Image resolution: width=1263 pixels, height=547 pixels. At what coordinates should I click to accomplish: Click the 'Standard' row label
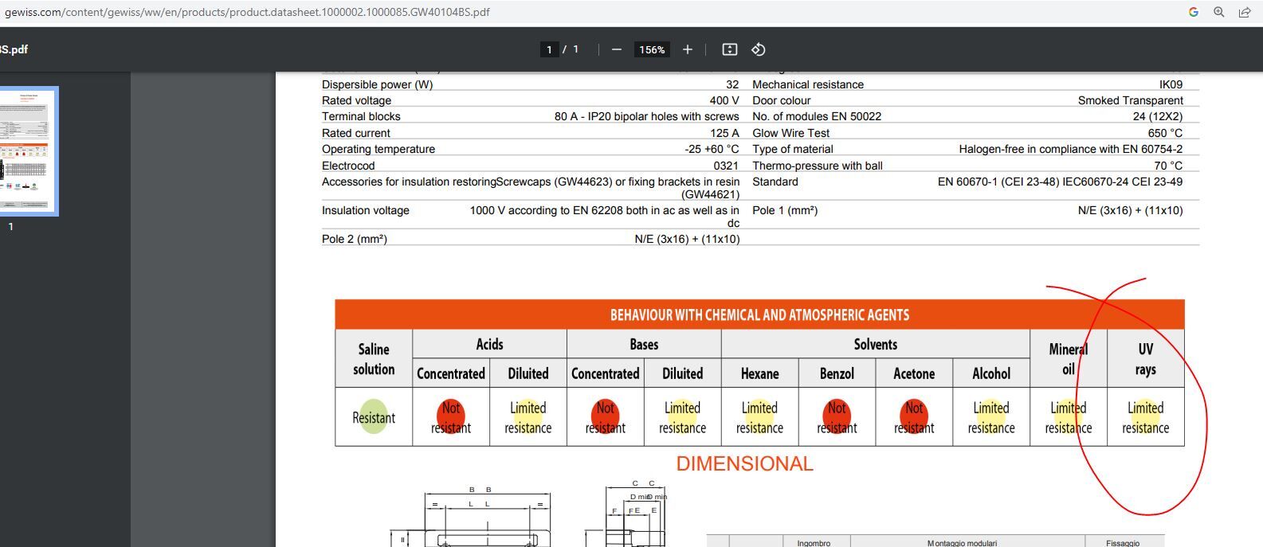[x=775, y=182]
